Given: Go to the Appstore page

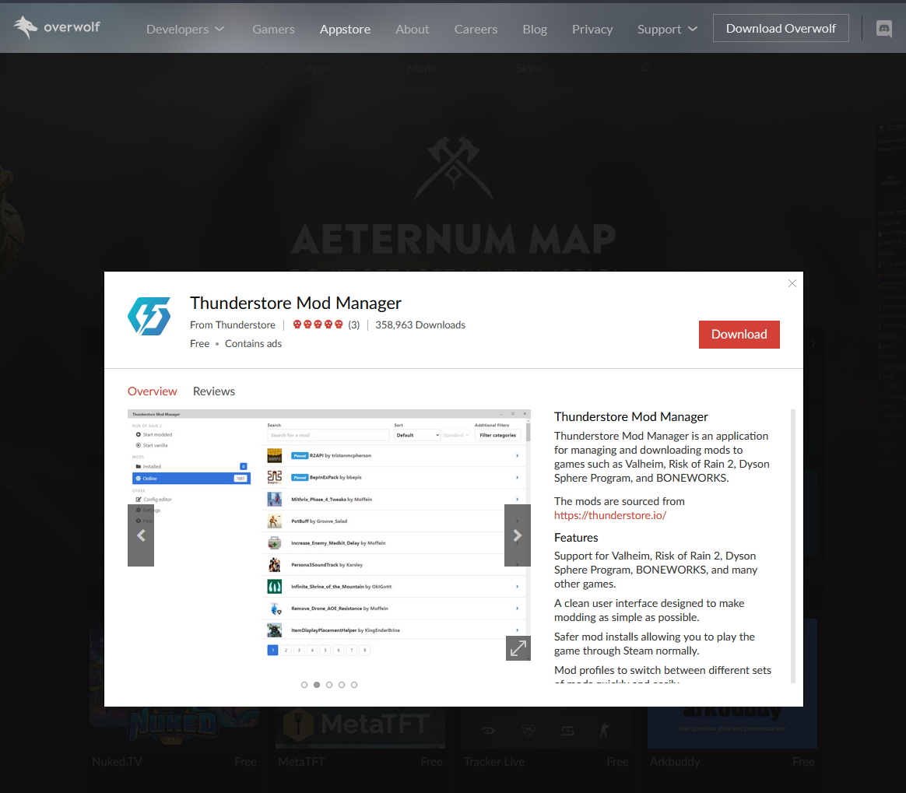Looking at the screenshot, I should point(345,29).
